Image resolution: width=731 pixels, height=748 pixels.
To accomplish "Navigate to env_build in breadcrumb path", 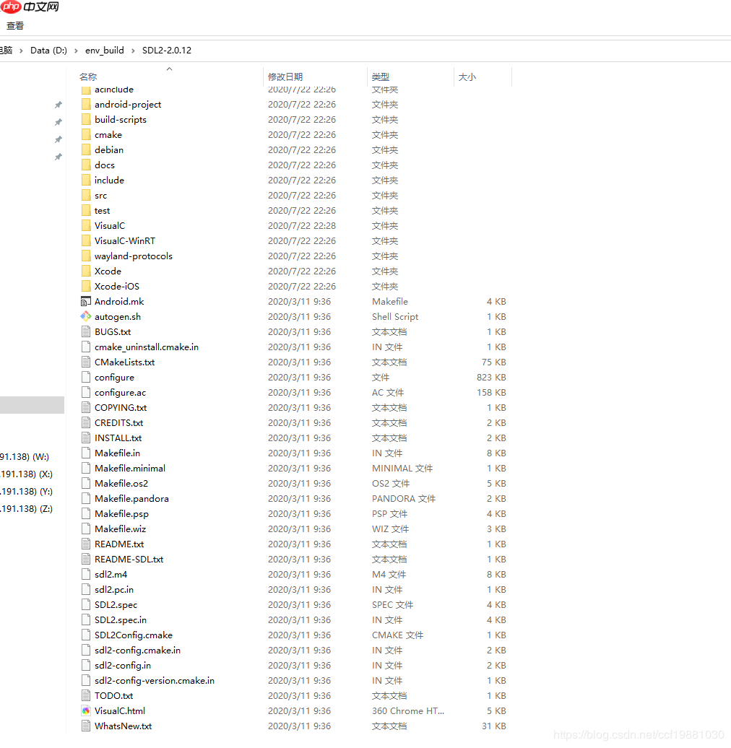I will 105,51.
